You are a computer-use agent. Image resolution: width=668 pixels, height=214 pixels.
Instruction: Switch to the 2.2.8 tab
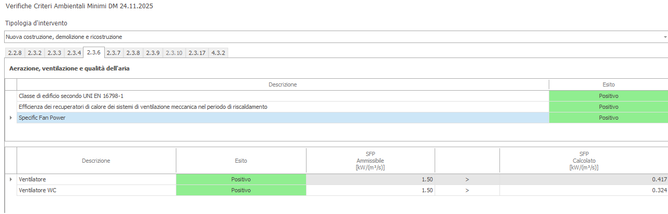[15, 53]
